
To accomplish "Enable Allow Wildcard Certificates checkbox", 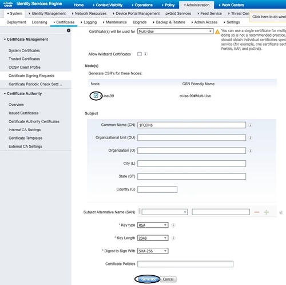I will (x=140, y=54).
